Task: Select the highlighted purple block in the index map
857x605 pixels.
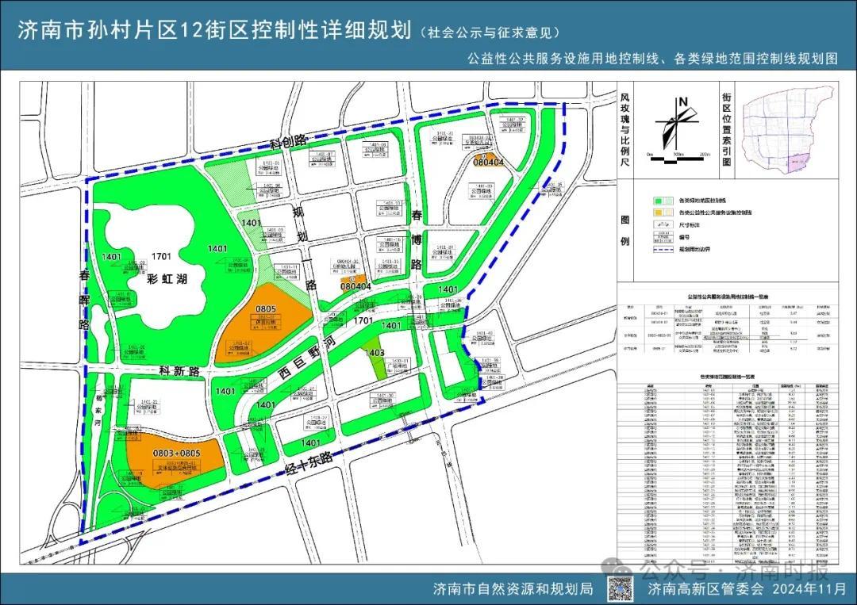Action: 797,162
